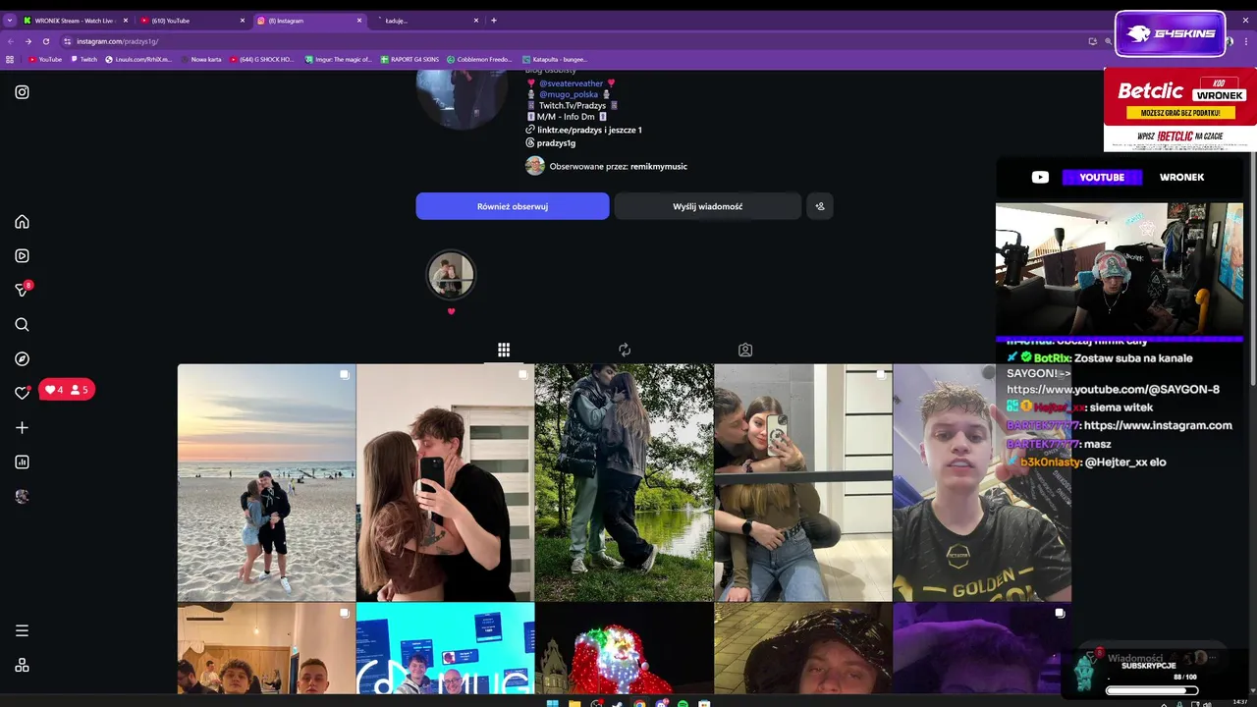Click the similar accounts person-plus button

click(820, 206)
